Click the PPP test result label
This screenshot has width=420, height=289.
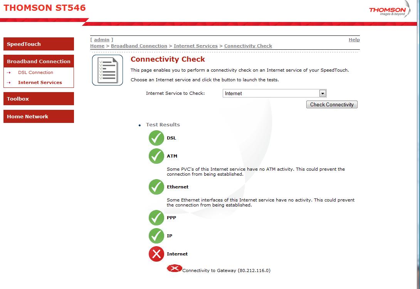pos(171,217)
